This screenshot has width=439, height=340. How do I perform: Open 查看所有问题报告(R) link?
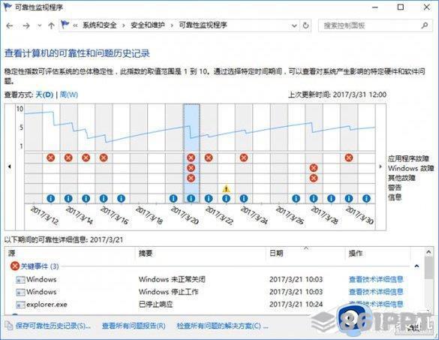(134, 326)
